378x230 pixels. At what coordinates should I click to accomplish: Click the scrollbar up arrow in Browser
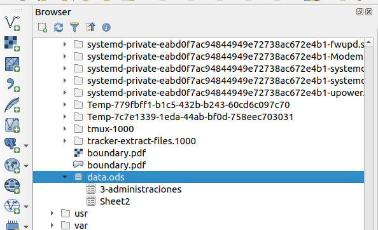pos(368,43)
